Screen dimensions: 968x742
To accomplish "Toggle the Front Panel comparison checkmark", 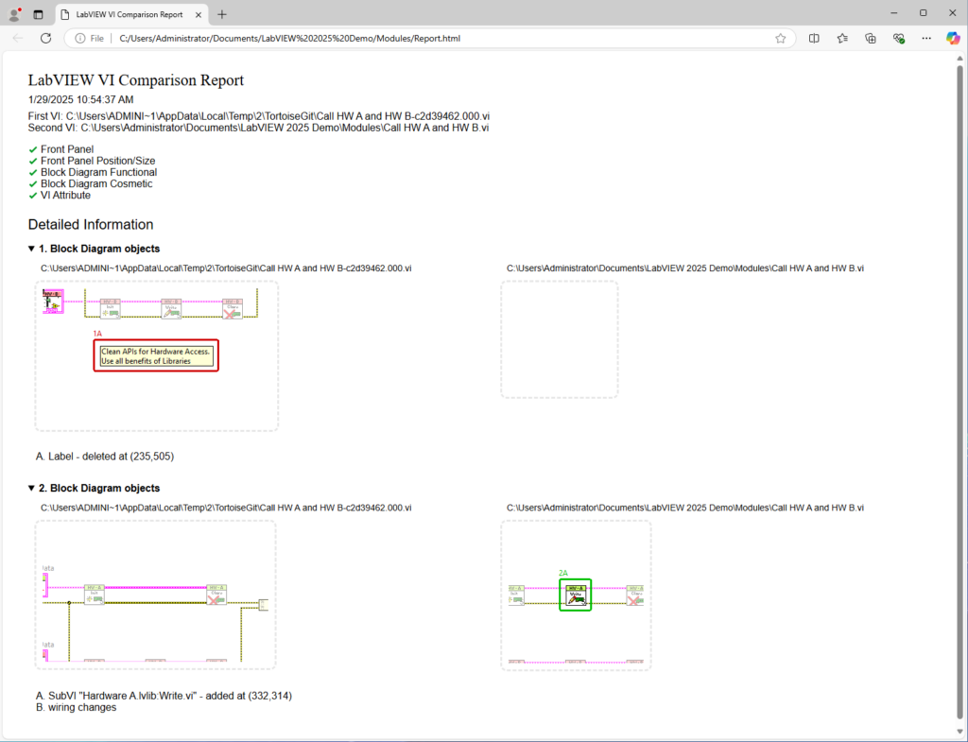I will coord(32,148).
